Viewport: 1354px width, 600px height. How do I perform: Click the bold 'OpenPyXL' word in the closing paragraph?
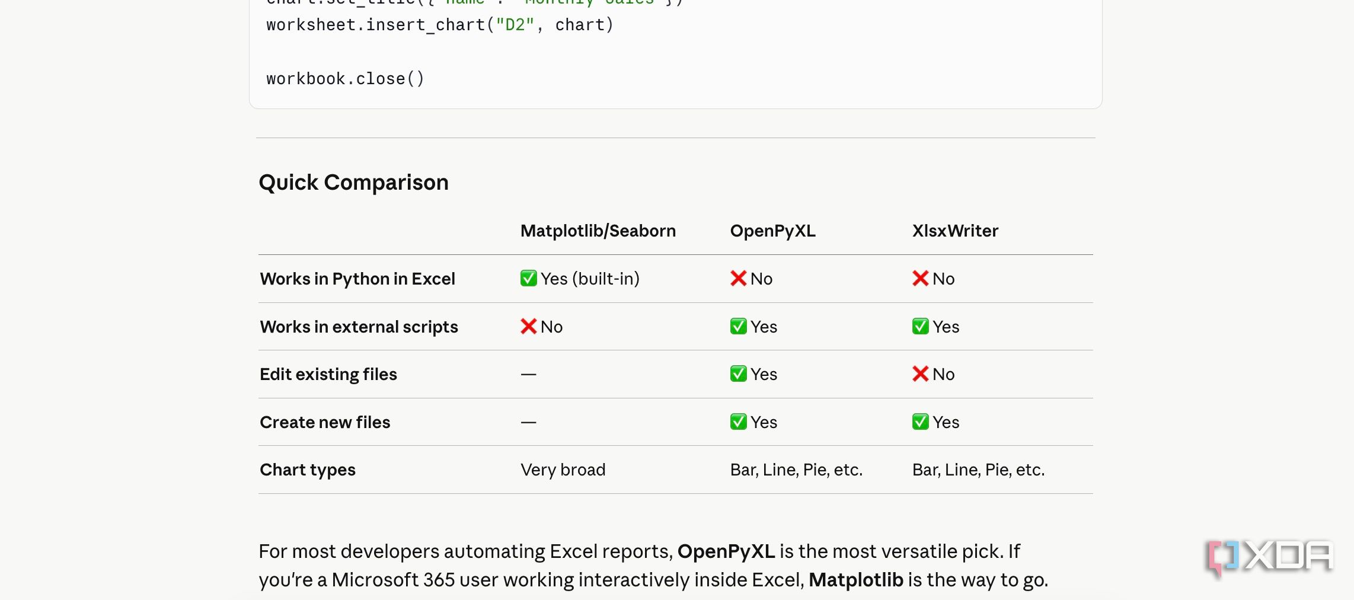[x=726, y=551]
